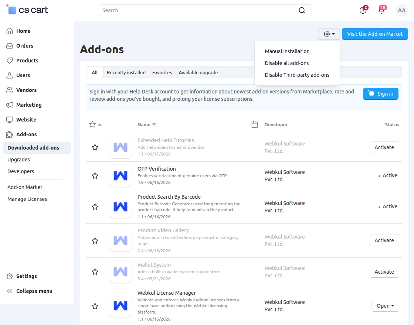Activate Extended Help Tutorials add-on
This screenshot has height=325, width=414.
[x=384, y=147]
